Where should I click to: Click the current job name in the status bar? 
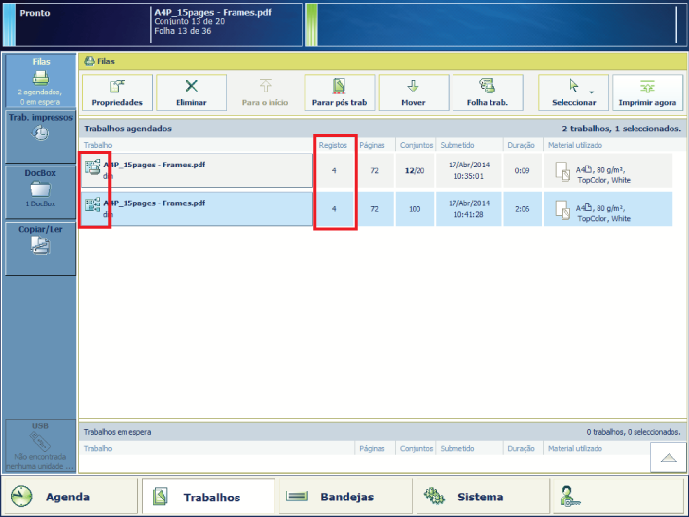212,13
